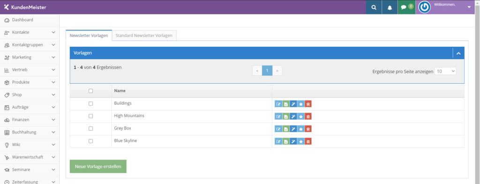The width and height of the screenshot is (480, 184).
Task: Click the edit icon for Grey Box
Action: [x=278, y=129]
